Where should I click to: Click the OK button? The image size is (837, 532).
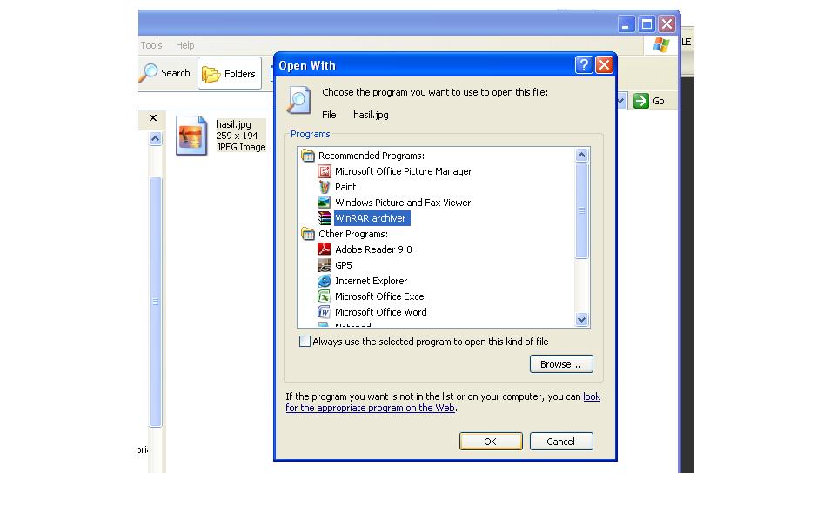(491, 442)
